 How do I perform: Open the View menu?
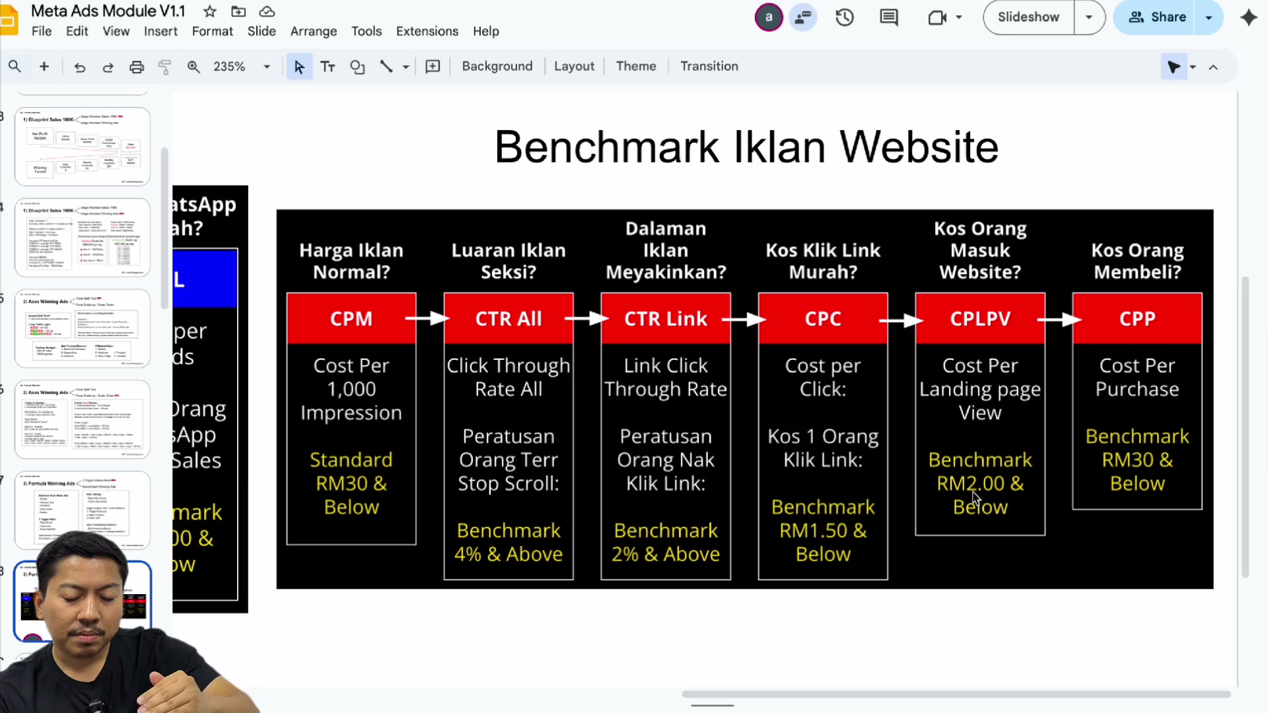point(116,31)
